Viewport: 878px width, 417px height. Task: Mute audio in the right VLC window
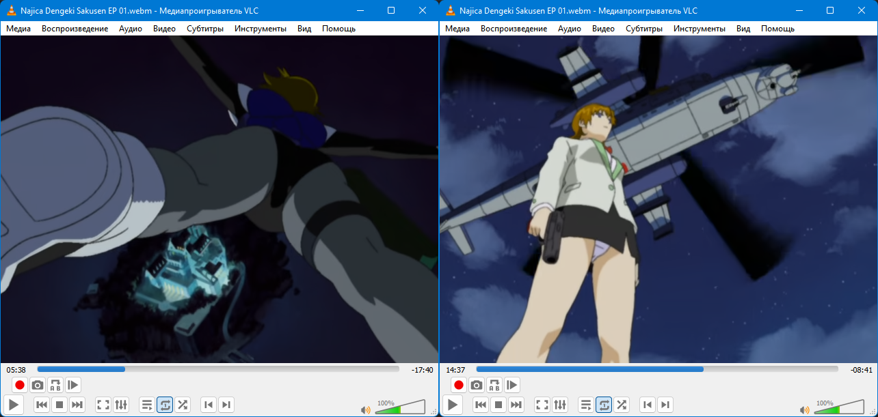point(805,409)
